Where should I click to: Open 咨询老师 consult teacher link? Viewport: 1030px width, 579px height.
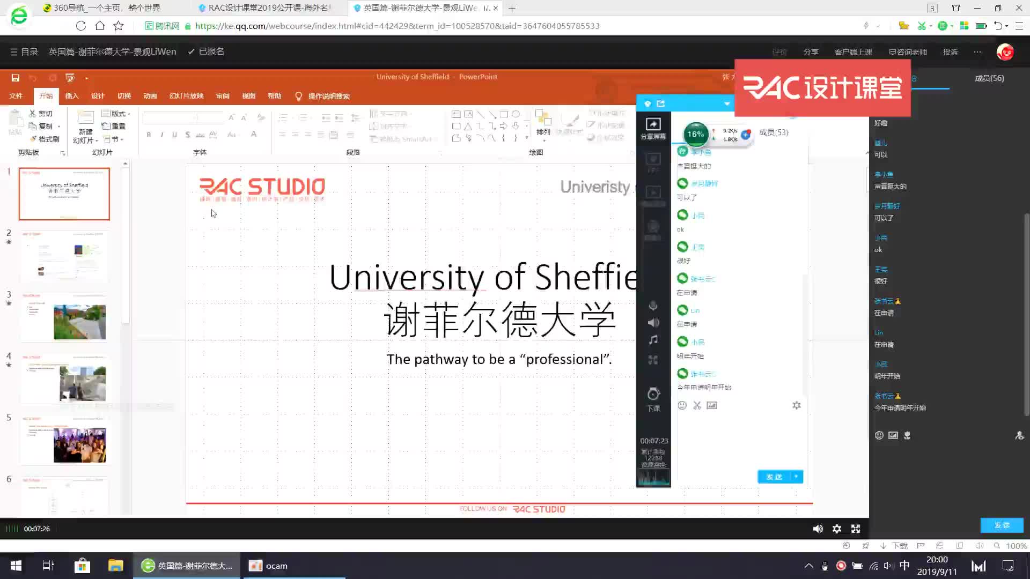[908, 52]
